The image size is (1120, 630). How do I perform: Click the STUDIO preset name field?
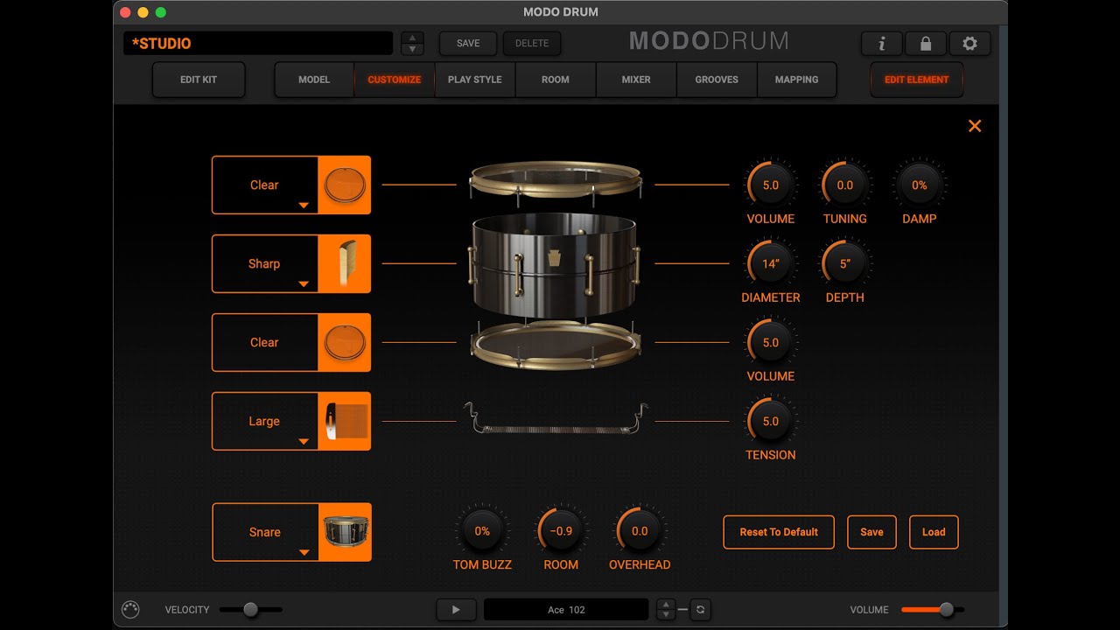(x=258, y=44)
